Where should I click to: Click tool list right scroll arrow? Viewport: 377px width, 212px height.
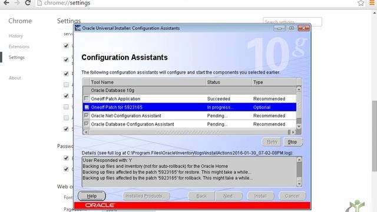pos(293,132)
